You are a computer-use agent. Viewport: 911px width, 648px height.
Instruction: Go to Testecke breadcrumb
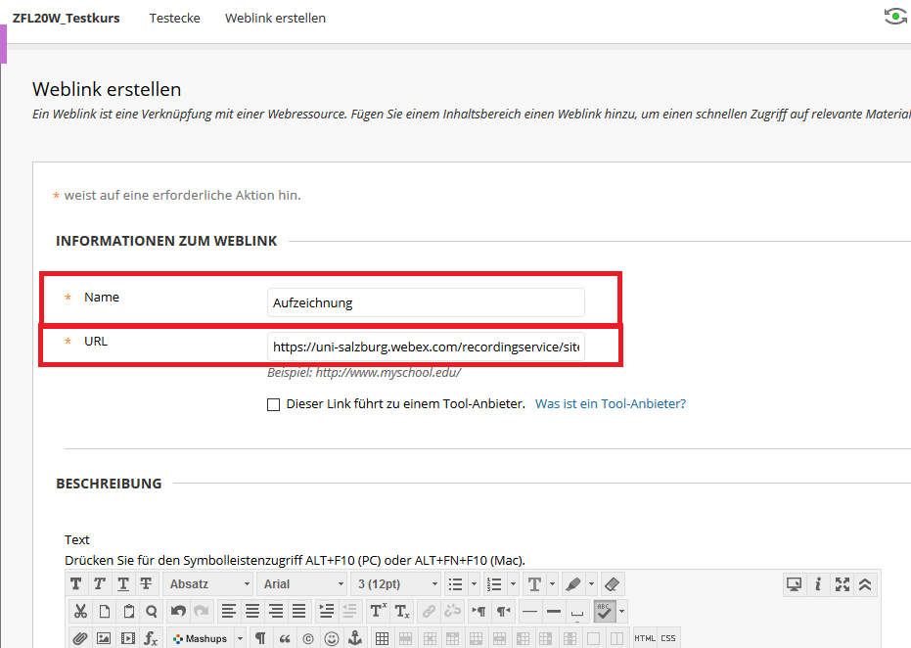pos(175,18)
